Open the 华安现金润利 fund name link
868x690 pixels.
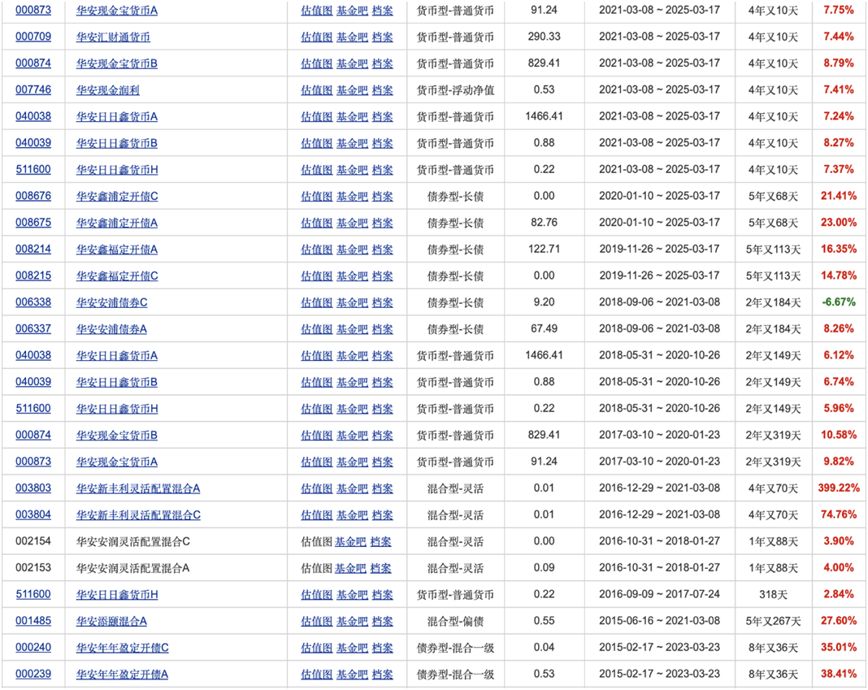click(107, 90)
